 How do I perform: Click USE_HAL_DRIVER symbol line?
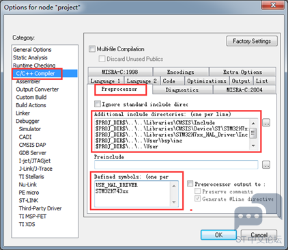point(117,185)
